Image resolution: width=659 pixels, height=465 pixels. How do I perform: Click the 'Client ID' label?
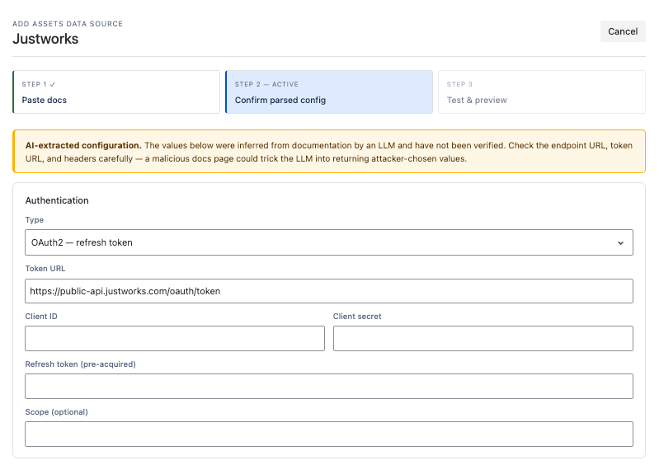[x=41, y=317]
